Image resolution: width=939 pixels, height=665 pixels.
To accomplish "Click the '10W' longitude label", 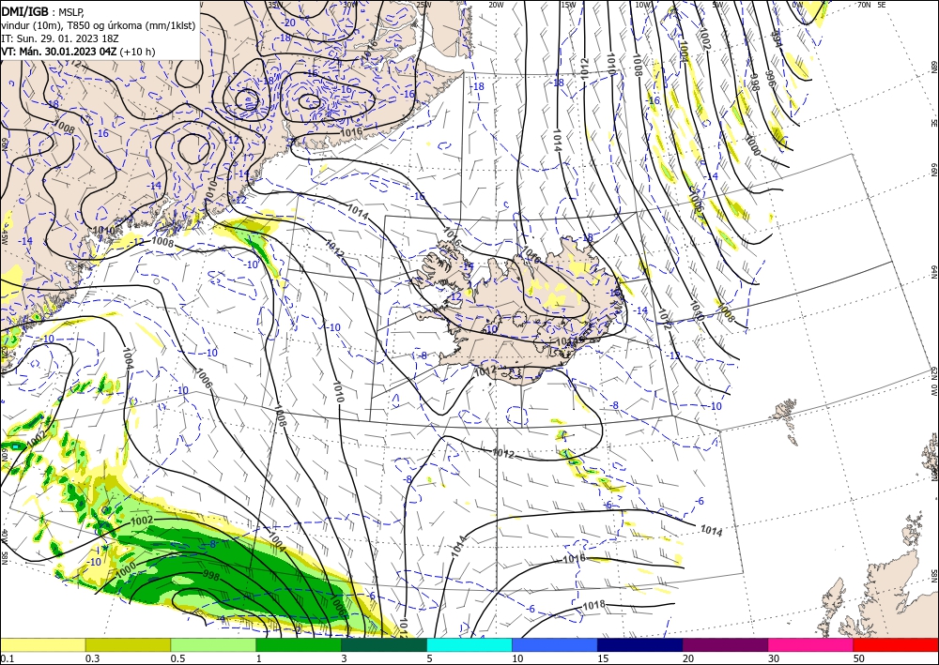I will [642, 5].
